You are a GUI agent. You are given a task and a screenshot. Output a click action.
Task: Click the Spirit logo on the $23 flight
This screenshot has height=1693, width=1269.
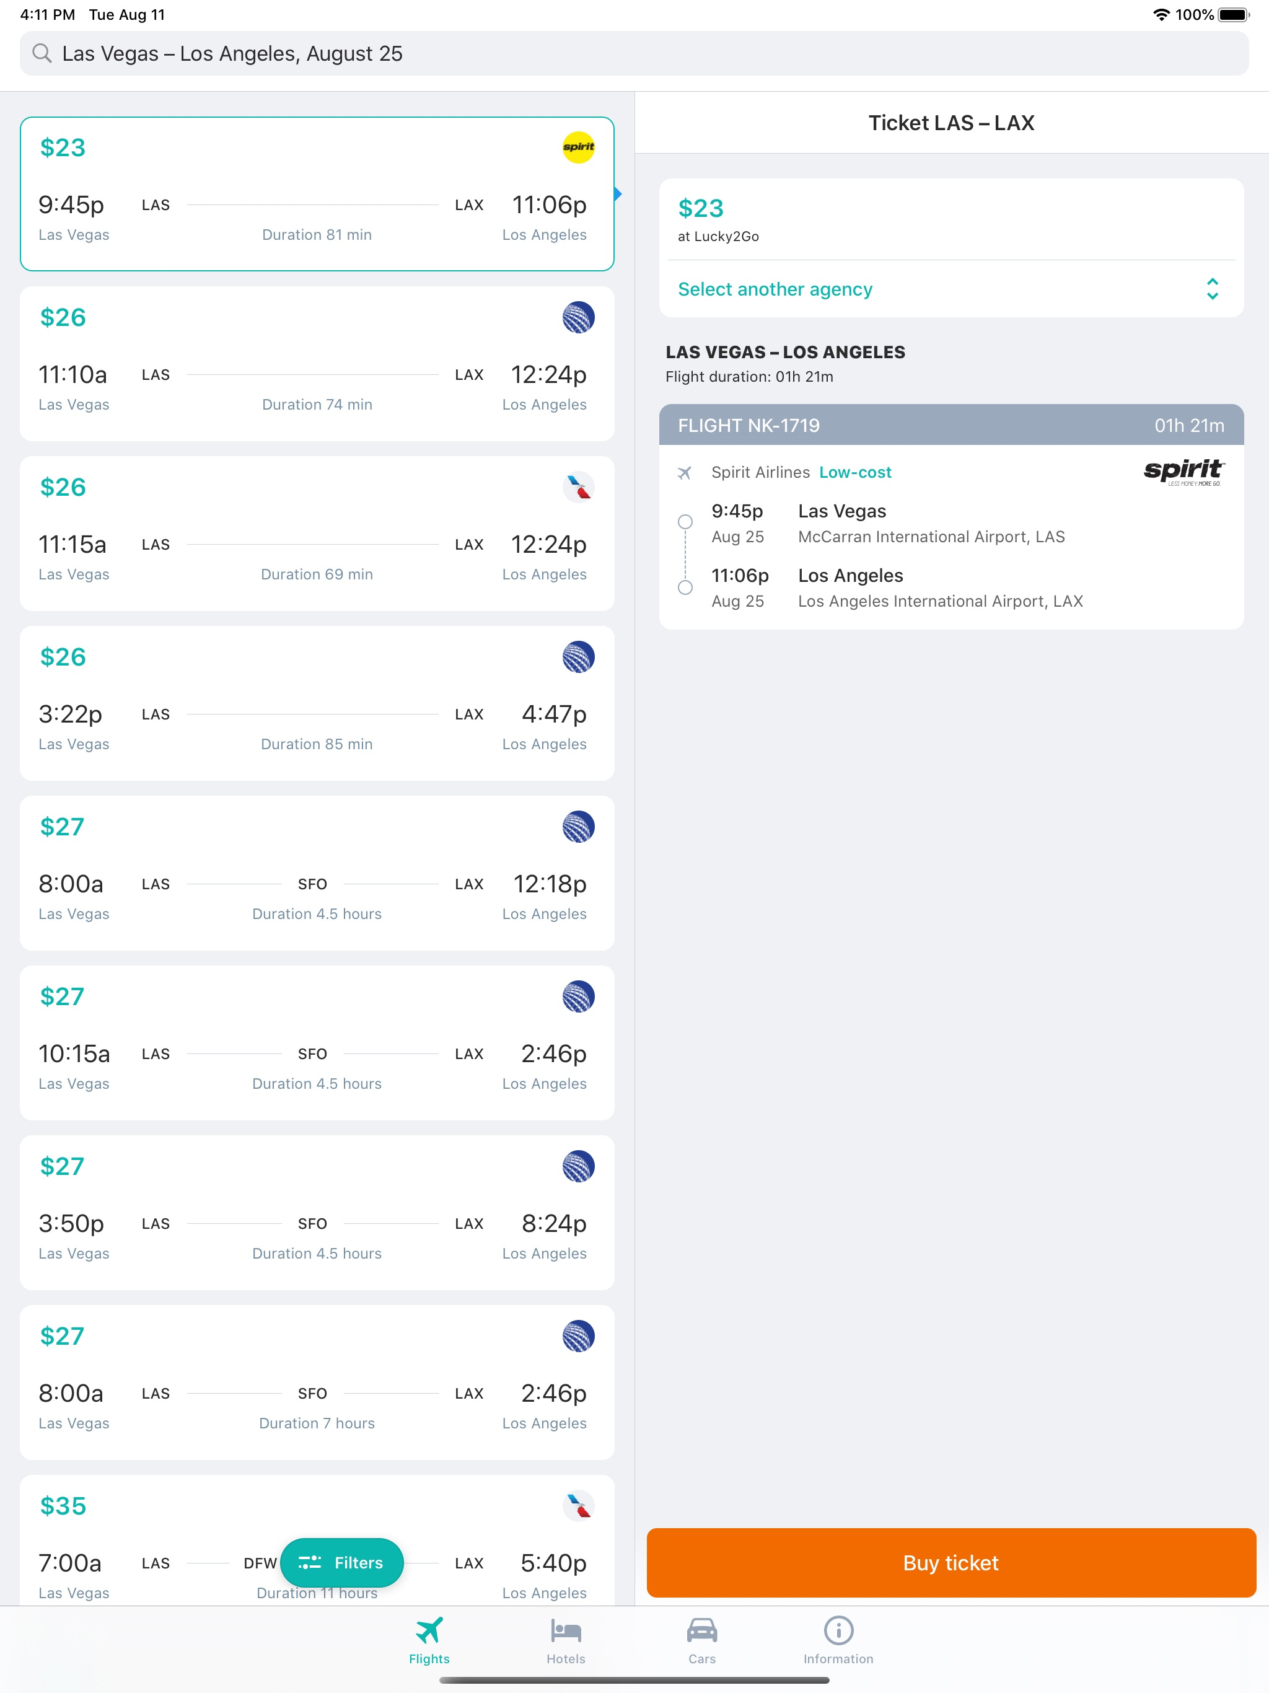(x=578, y=147)
